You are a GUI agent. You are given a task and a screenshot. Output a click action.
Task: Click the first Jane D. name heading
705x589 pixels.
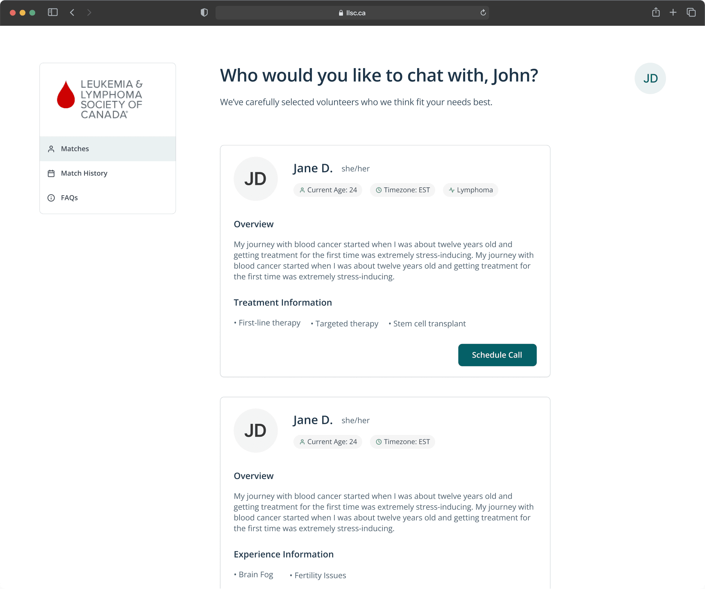(313, 168)
